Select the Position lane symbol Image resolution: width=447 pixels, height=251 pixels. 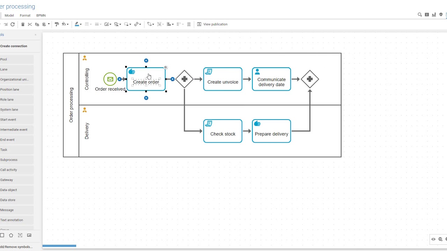(17, 90)
